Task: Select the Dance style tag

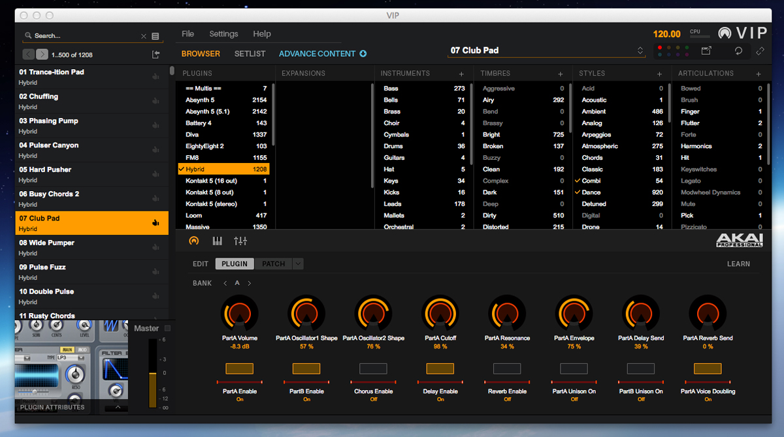Action: click(619, 192)
